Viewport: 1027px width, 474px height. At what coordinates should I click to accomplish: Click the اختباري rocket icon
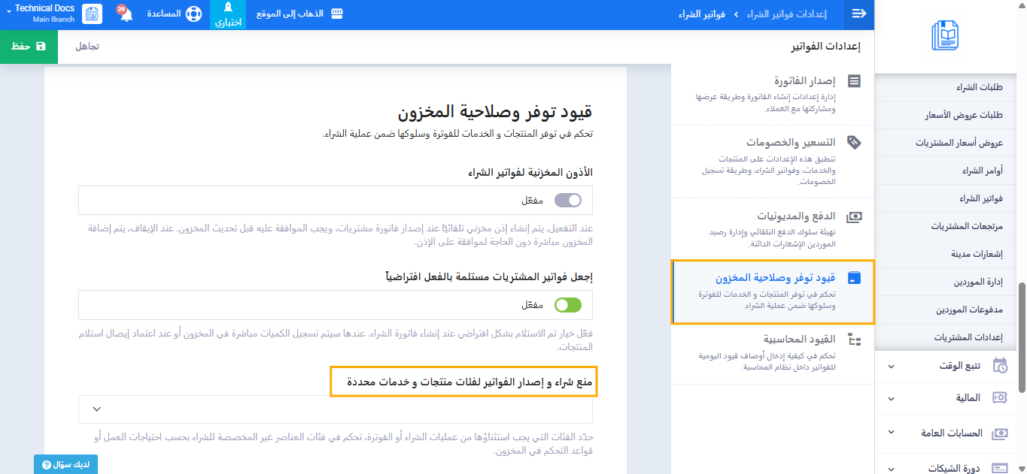click(x=228, y=8)
